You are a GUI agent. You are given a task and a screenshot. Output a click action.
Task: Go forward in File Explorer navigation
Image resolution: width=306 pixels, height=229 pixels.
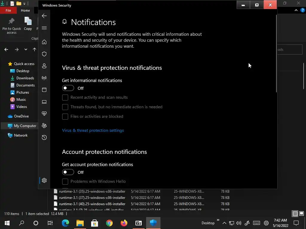17,49
